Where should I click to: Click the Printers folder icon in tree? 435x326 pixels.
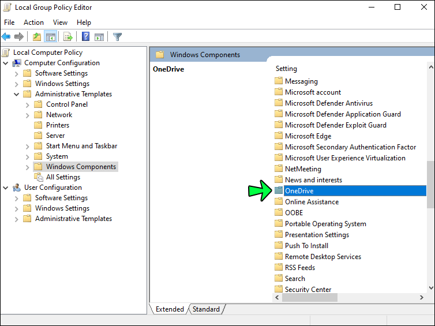pos(38,125)
